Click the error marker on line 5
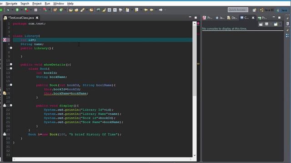291x163 pixels. [5, 40]
